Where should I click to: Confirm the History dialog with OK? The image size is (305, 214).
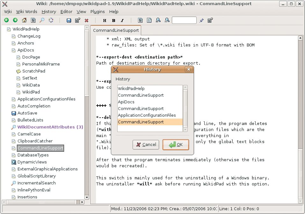176,145
